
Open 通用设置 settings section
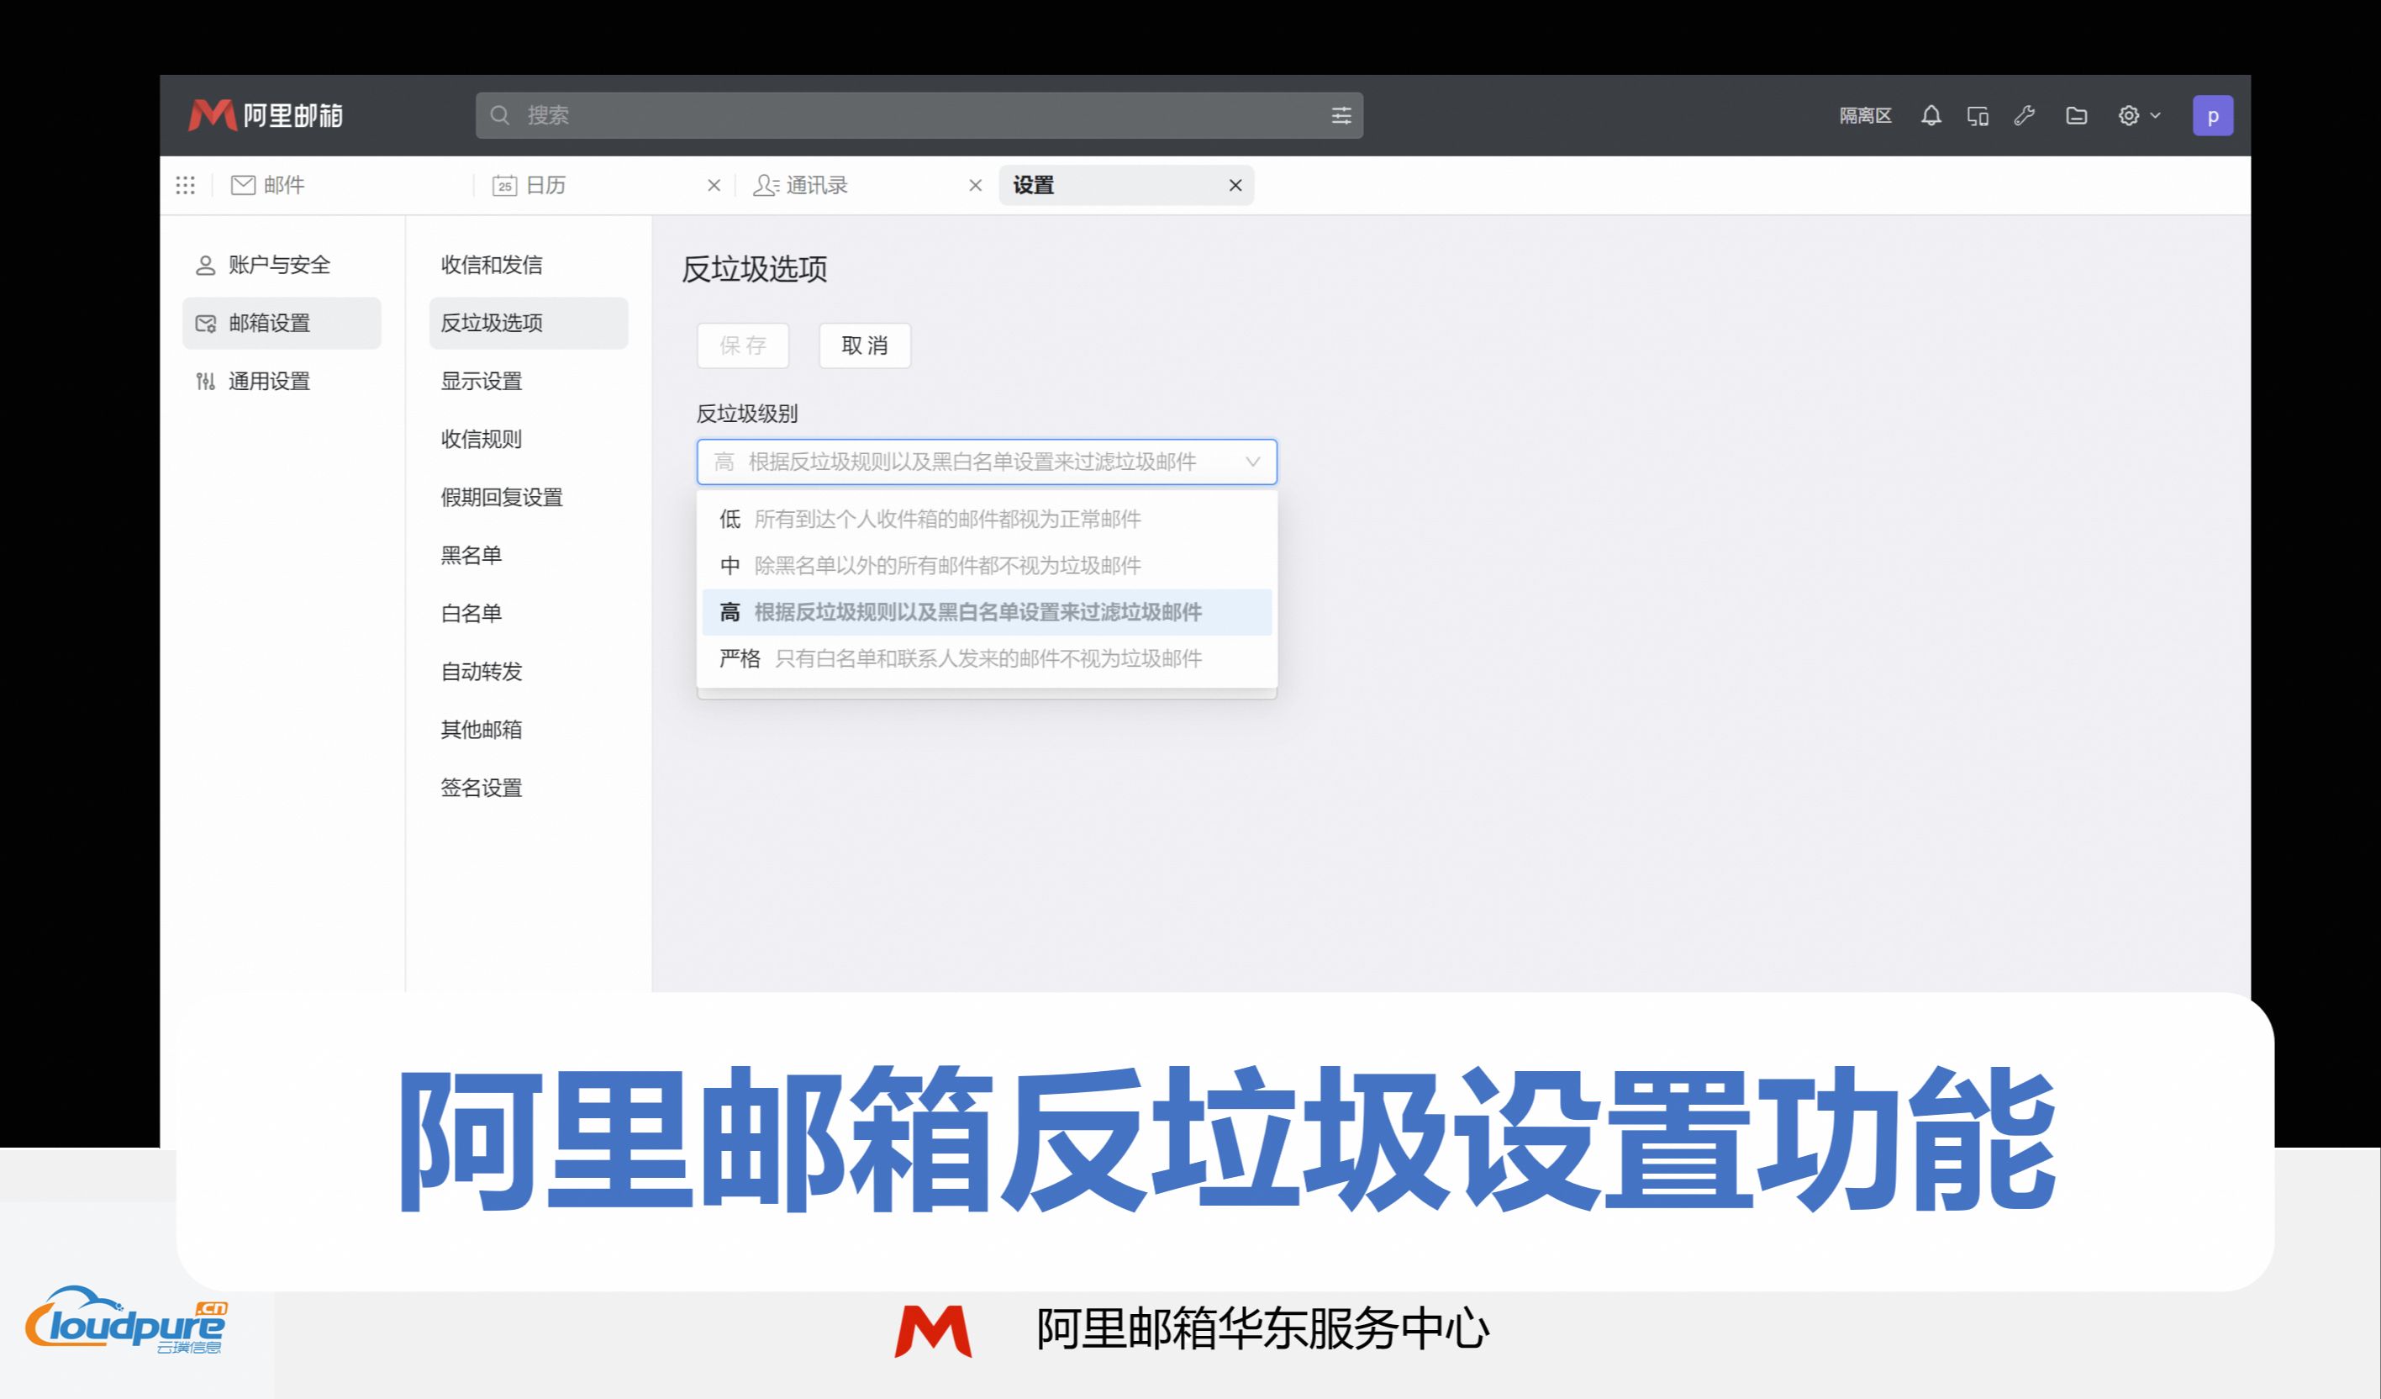(x=282, y=381)
